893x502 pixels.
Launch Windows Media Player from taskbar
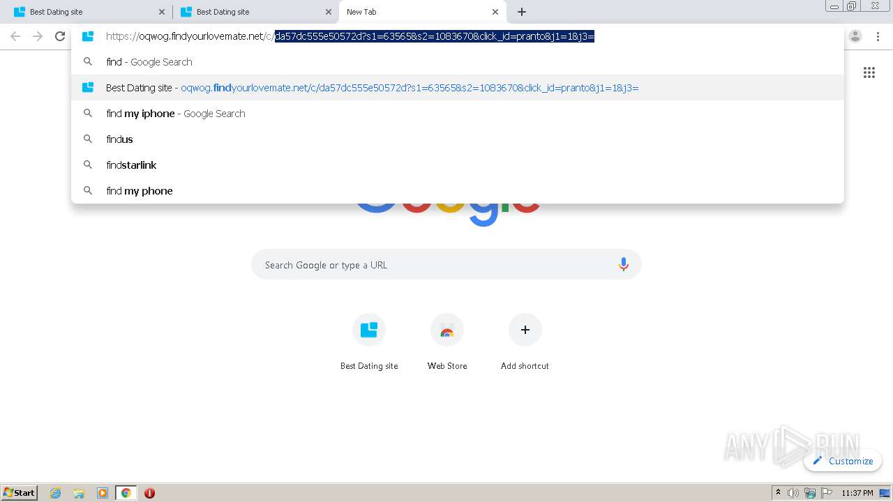103,493
